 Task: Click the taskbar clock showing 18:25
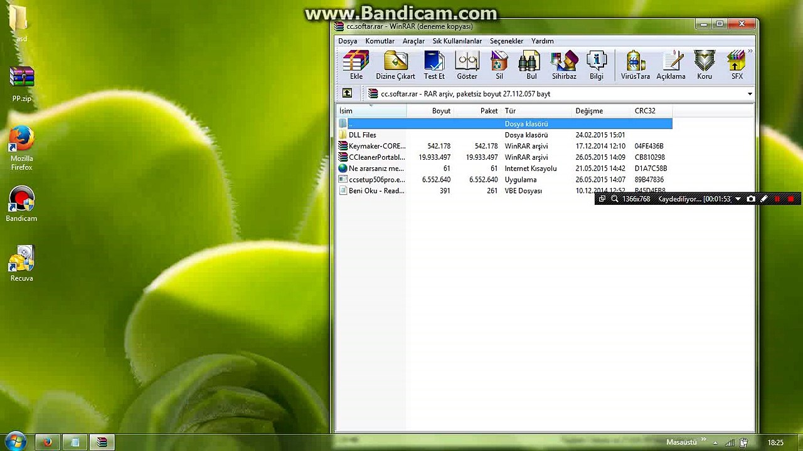[x=775, y=443]
